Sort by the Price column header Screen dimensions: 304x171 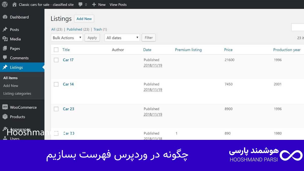pos(228,50)
